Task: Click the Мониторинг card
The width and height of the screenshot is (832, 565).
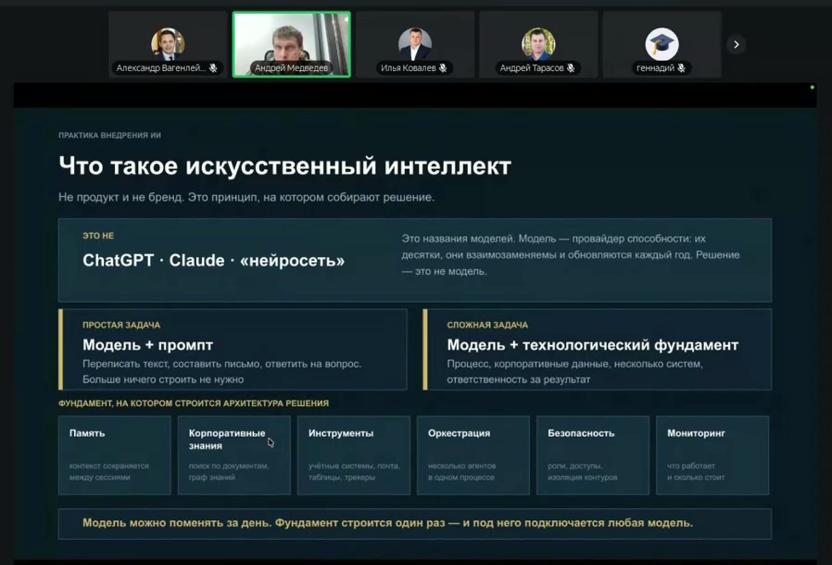Action: (712, 455)
